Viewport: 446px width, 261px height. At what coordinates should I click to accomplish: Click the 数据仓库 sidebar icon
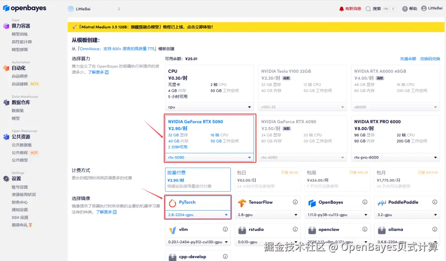(x=6, y=103)
